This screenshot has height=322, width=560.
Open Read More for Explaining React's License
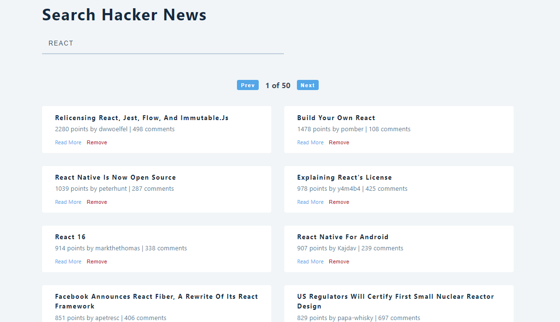pos(310,201)
